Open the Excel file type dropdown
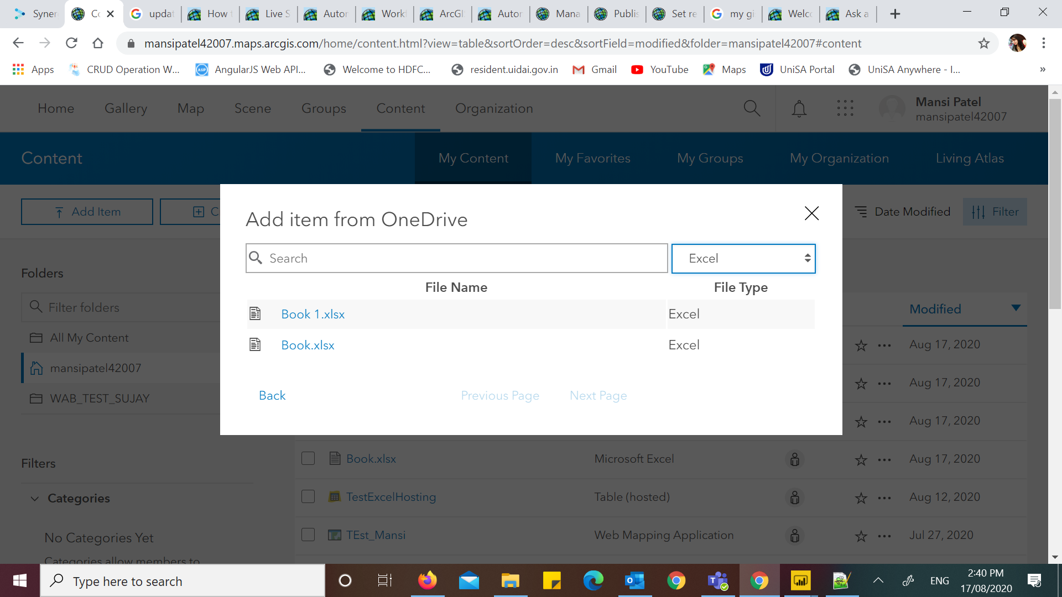Viewport: 1062px width, 597px height. [743, 259]
